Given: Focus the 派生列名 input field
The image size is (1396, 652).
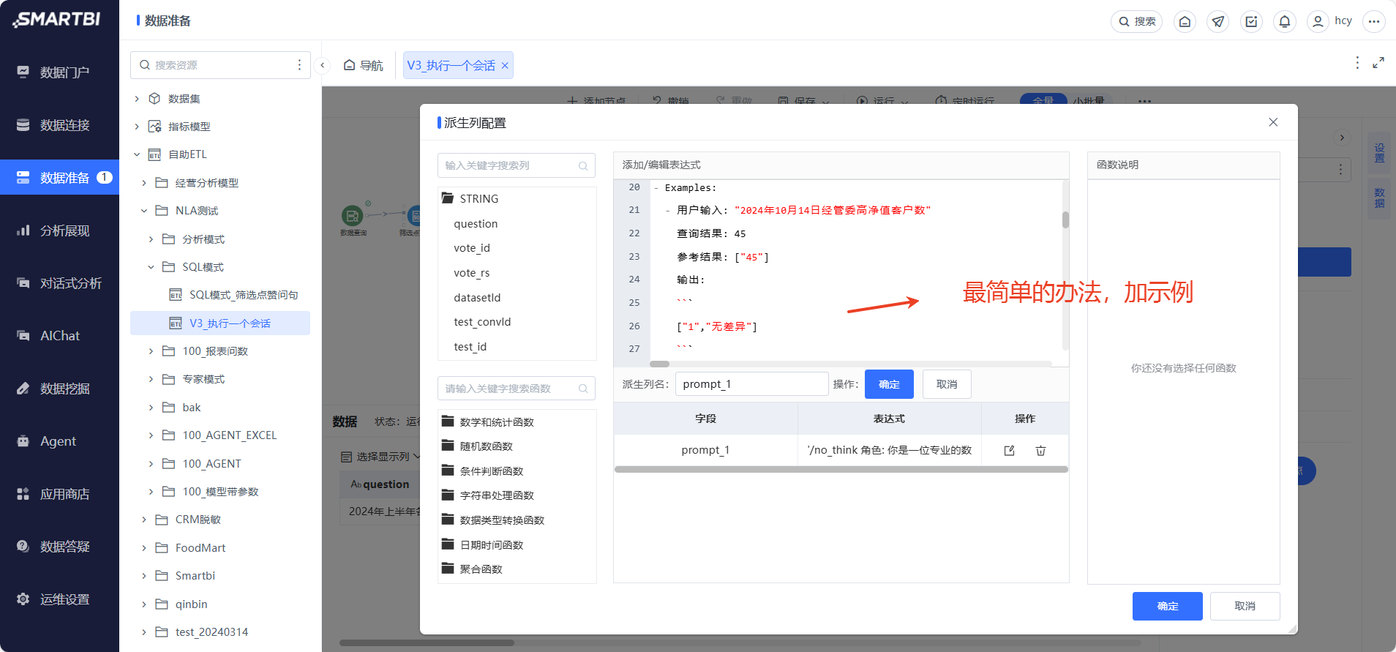Looking at the screenshot, I should [x=751, y=384].
